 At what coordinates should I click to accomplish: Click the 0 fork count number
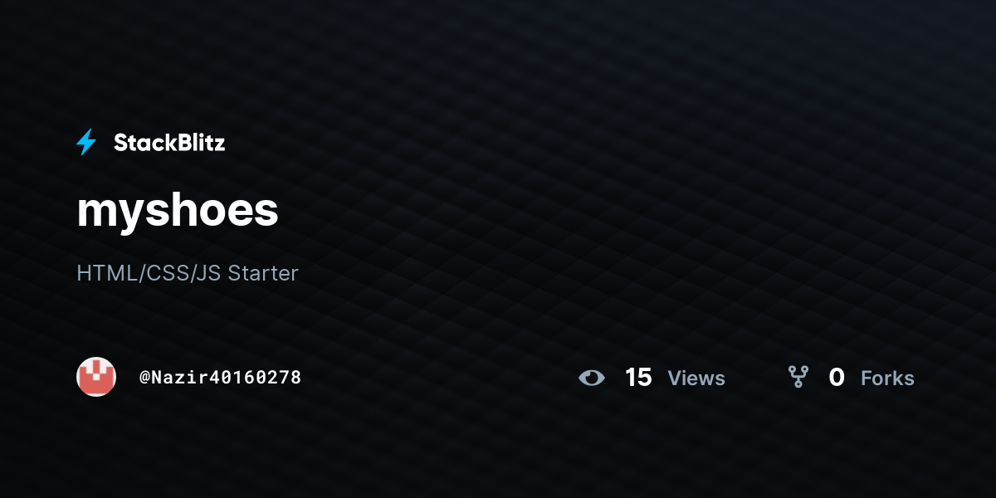837,378
